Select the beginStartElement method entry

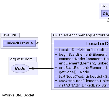pos(82,55)
